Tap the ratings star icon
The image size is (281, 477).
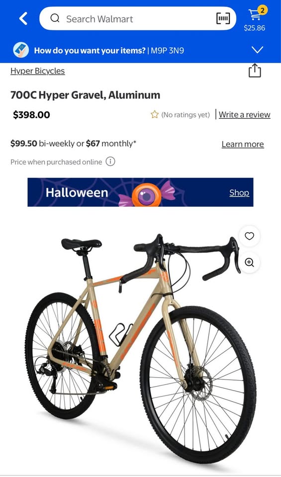click(155, 115)
